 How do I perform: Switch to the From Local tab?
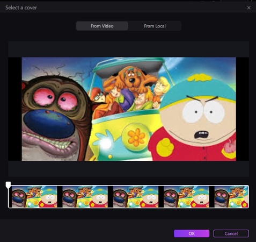[x=155, y=26]
